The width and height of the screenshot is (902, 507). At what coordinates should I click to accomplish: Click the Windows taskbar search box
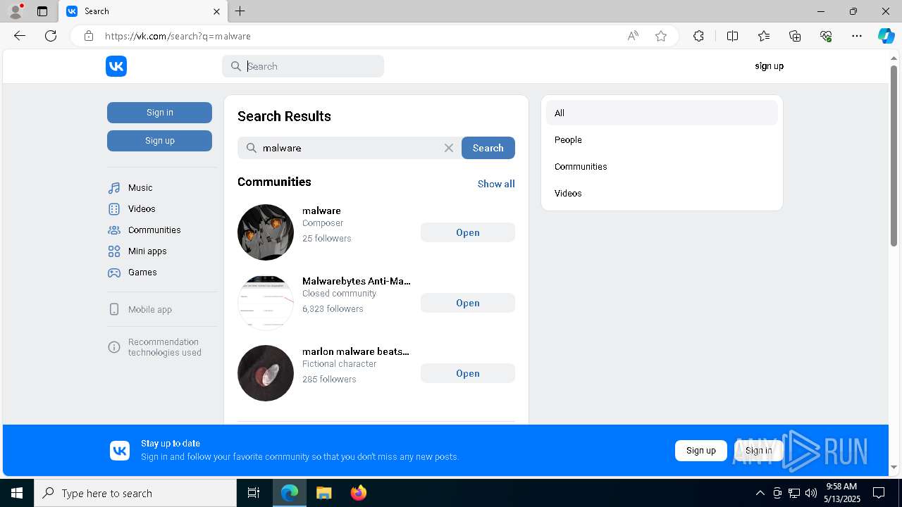click(135, 493)
